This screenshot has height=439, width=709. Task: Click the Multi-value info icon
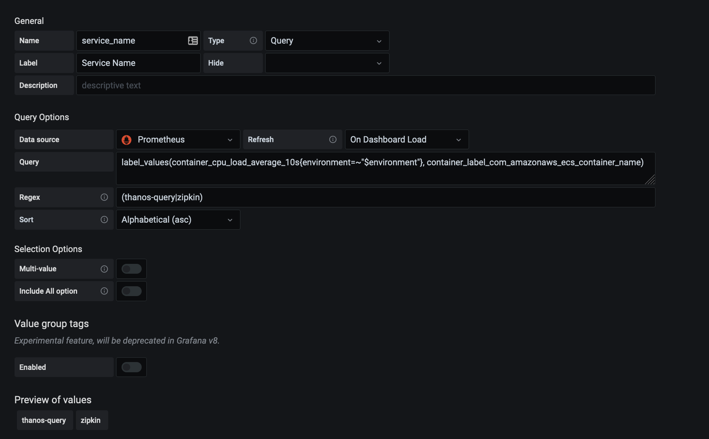pyautogui.click(x=104, y=269)
